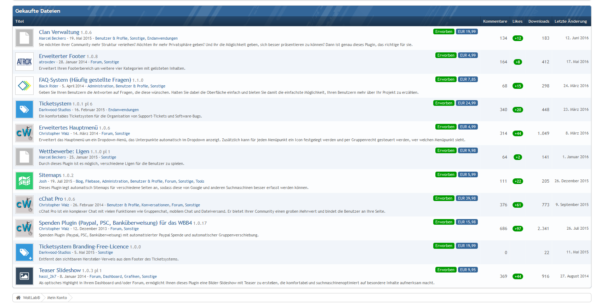595x304 pixels.
Task: Click the Ticketsystem Branding-Free-Licence tag icon
Action: click(24, 252)
